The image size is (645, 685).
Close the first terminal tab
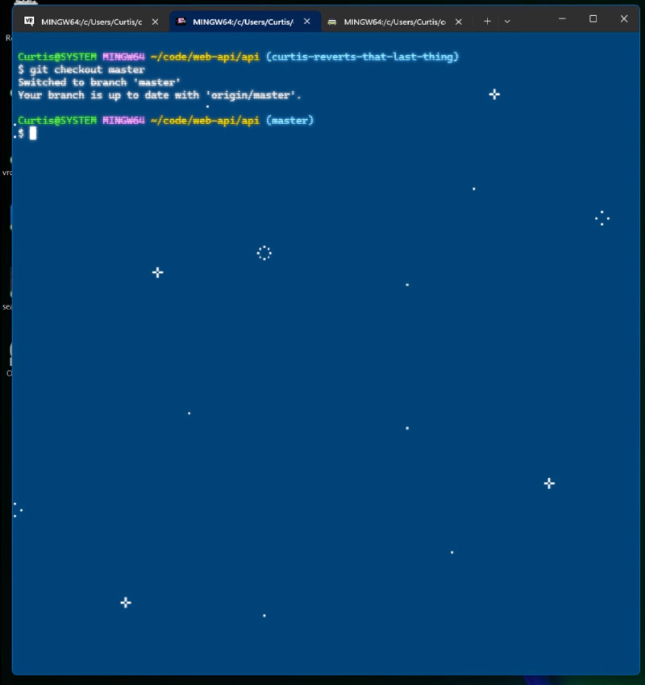[155, 22]
